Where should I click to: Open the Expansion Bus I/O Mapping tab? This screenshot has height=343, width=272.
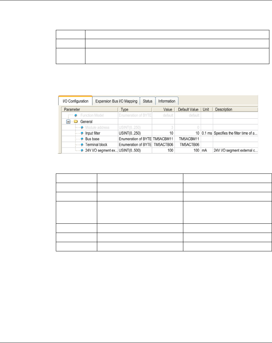(x=116, y=101)
